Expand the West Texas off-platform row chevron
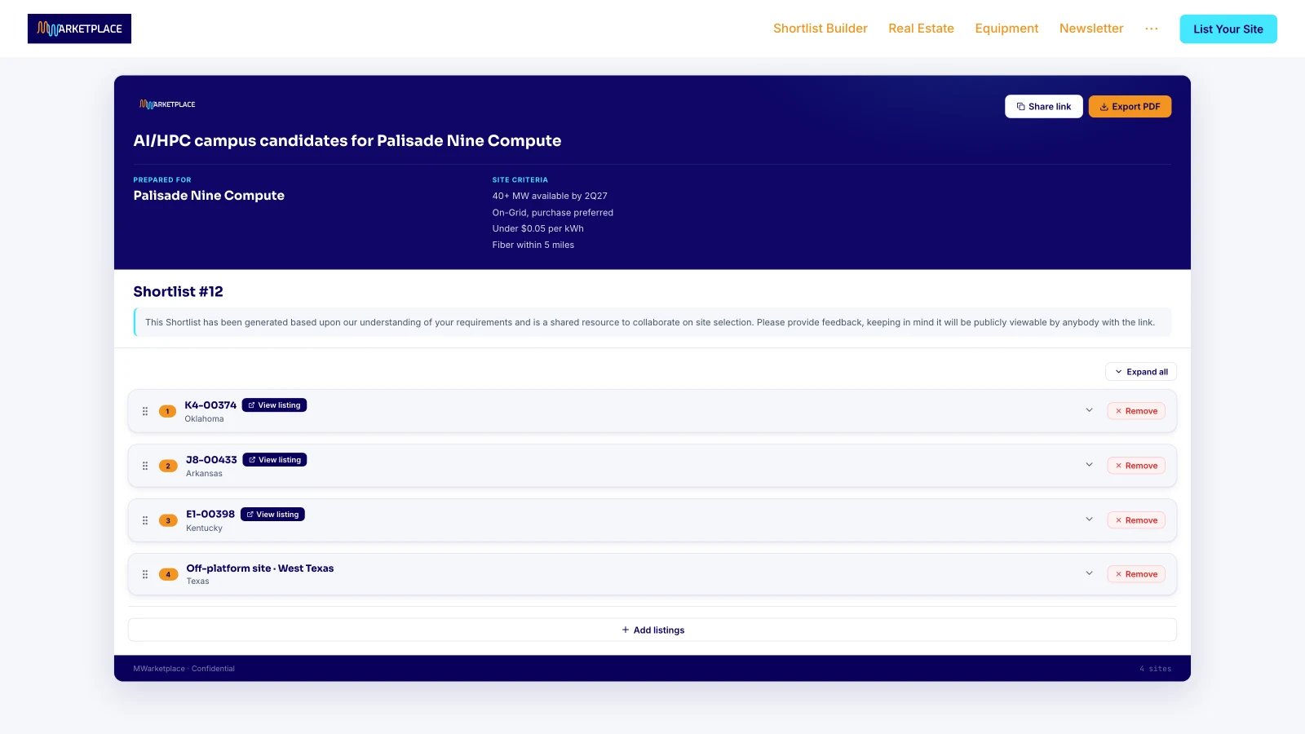This screenshot has width=1305, height=734. (1089, 573)
